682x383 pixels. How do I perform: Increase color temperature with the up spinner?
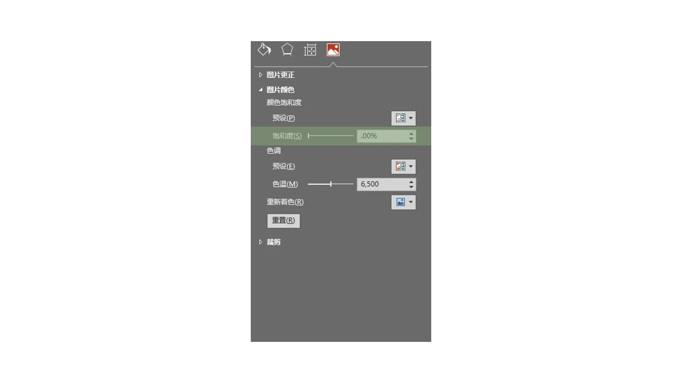pos(411,182)
